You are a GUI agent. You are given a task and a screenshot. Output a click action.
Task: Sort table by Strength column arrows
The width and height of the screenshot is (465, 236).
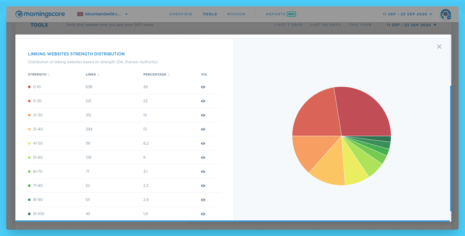[49, 75]
